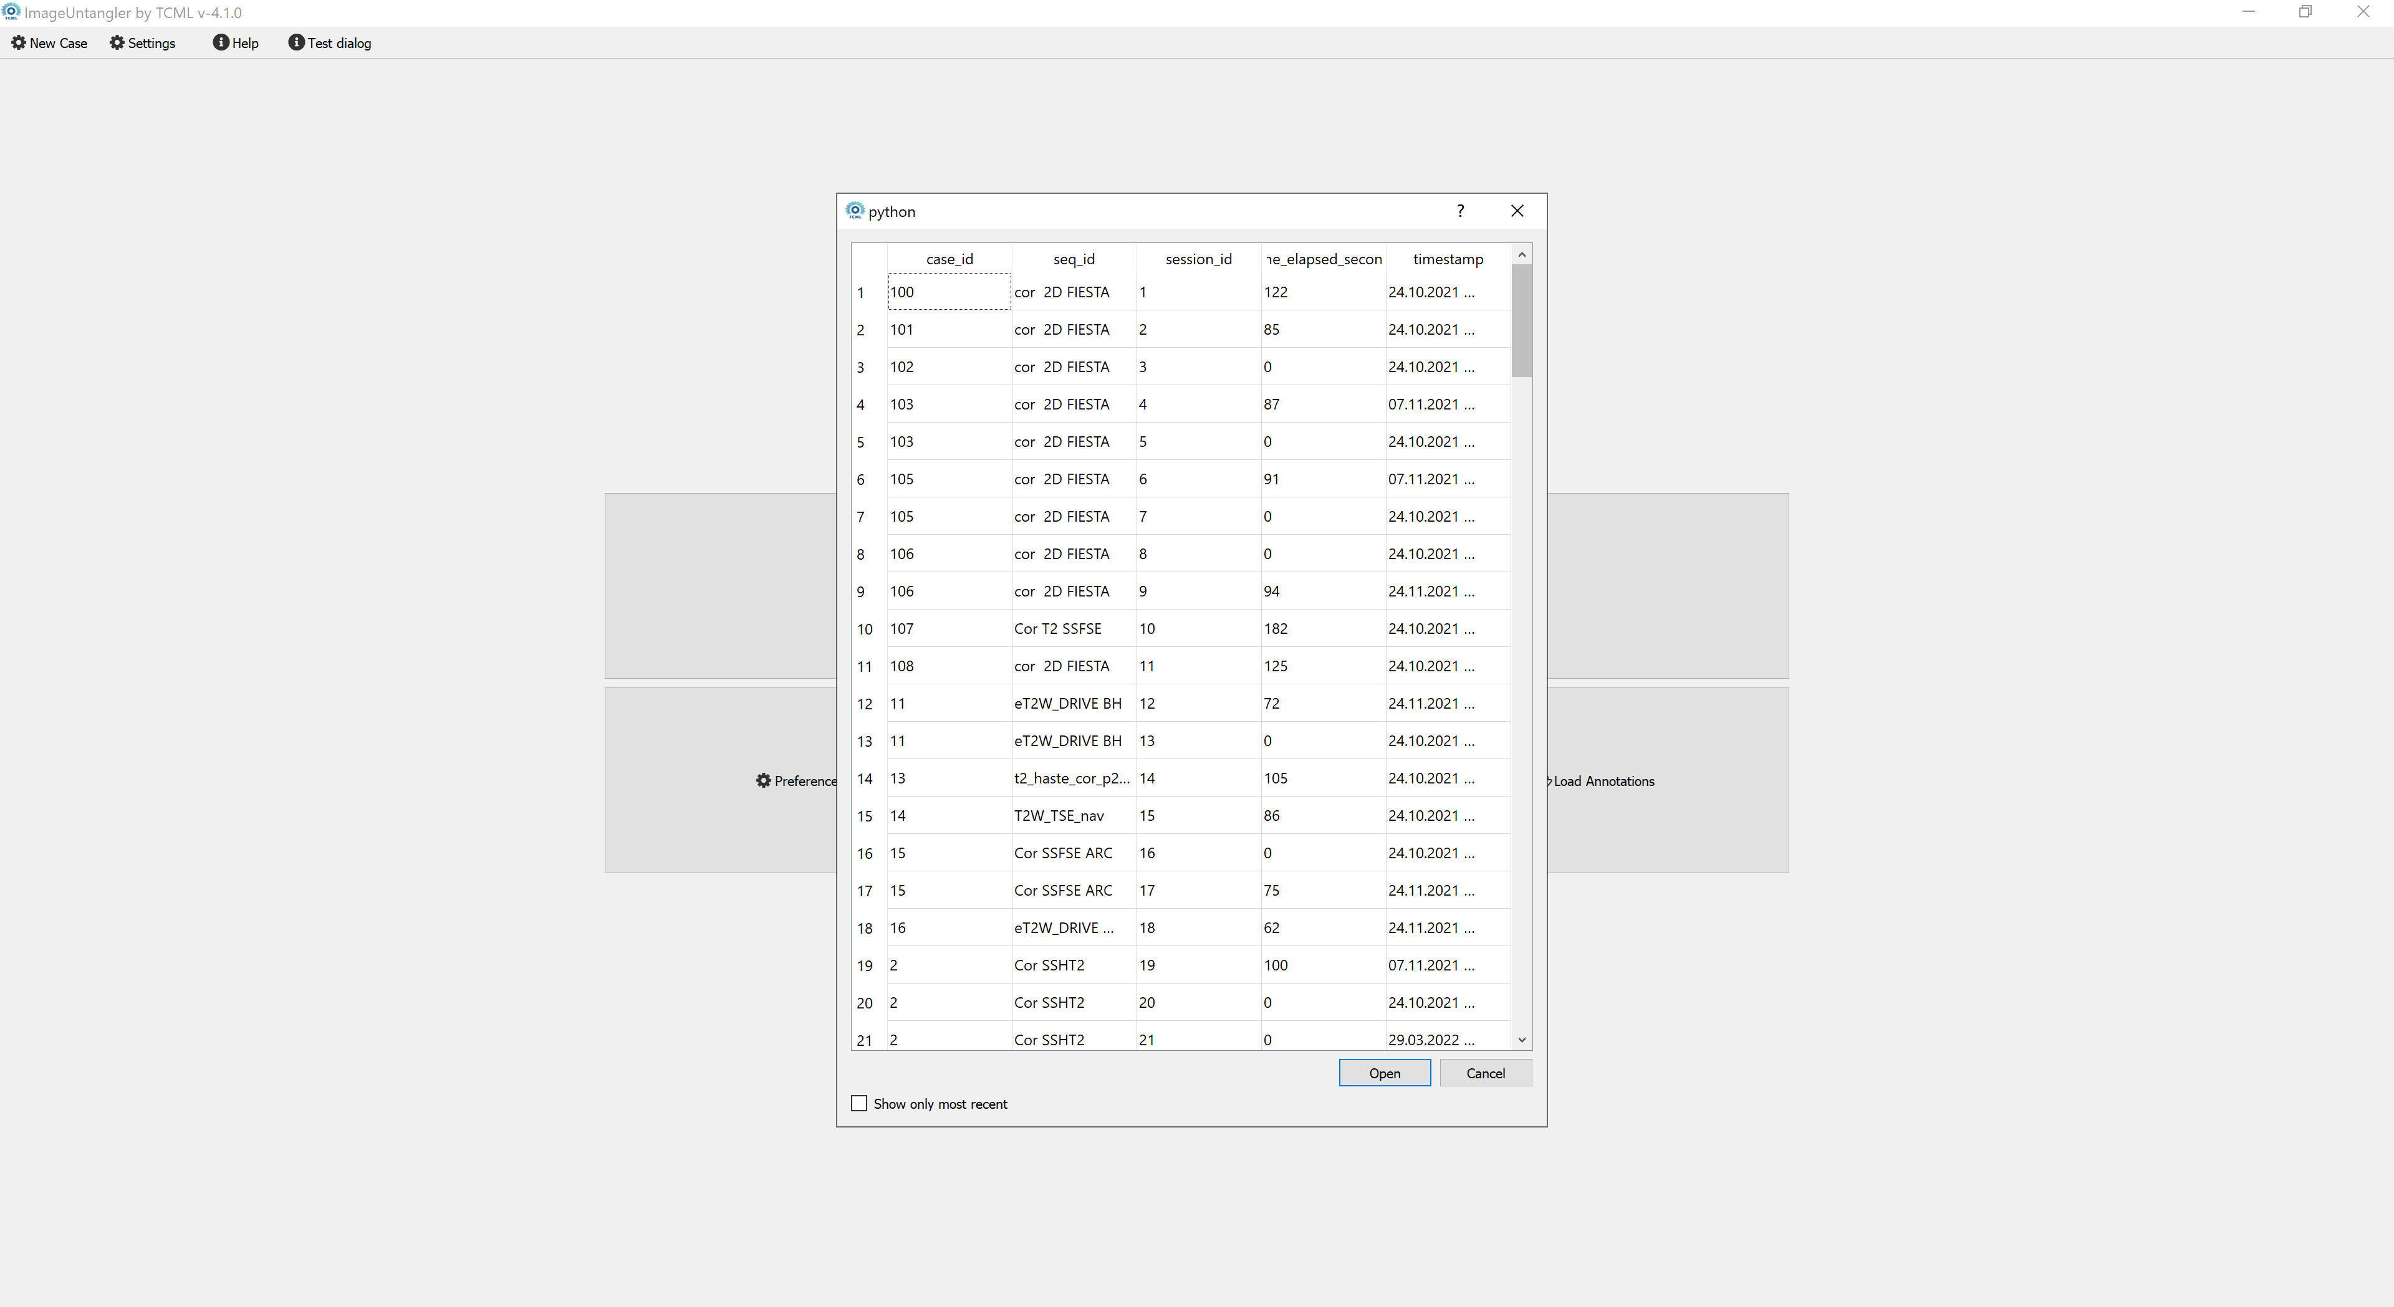This screenshot has width=2394, height=1307.
Task: Minimize the ImageUntangler window
Action: [2248, 12]
